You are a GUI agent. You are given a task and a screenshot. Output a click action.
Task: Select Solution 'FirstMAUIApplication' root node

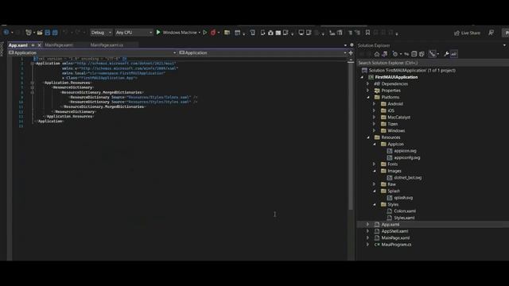click(412, 71)
